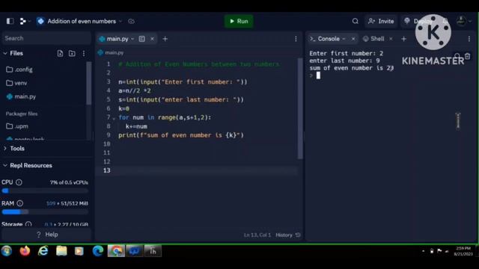
Task: Open console pane three-dot menu
Action: coord(469,39)
